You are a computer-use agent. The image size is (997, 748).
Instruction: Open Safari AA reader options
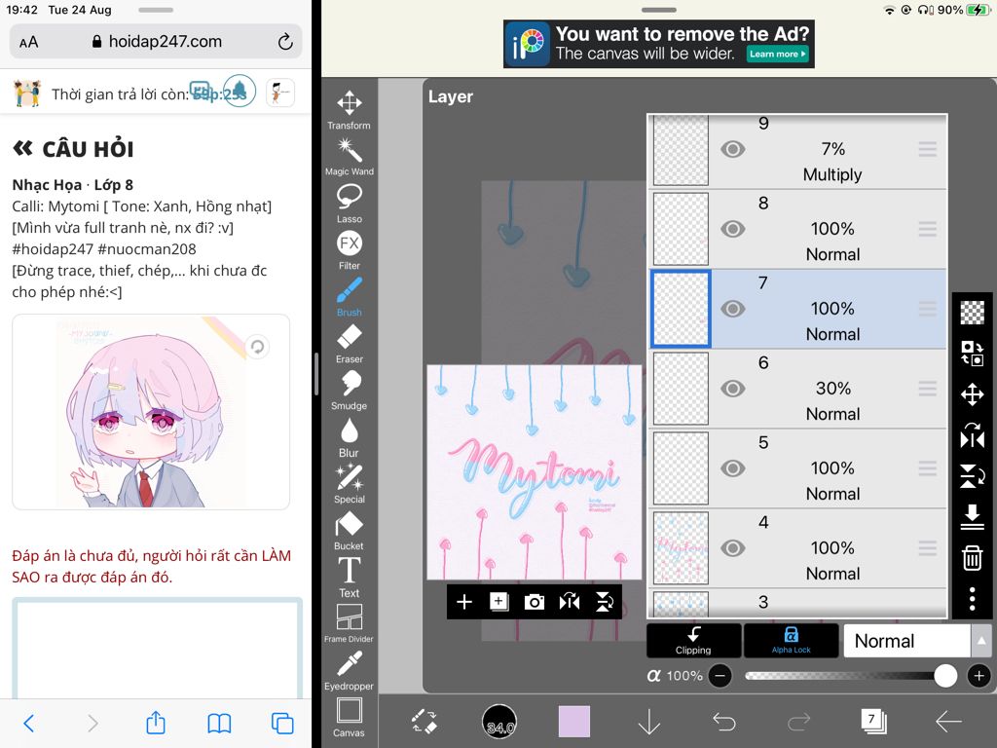pos(28,43)
